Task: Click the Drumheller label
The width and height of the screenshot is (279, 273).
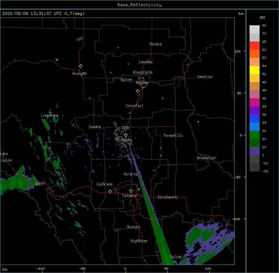Action: pos(206,158)
